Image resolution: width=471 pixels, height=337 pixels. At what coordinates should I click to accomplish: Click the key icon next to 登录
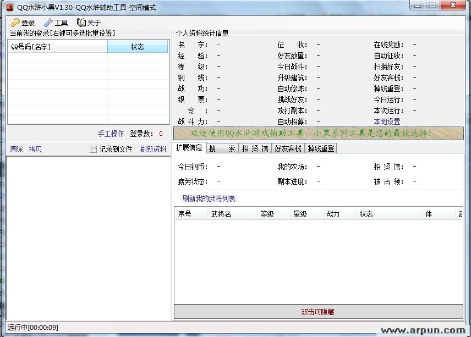click(x=15, y=23)
